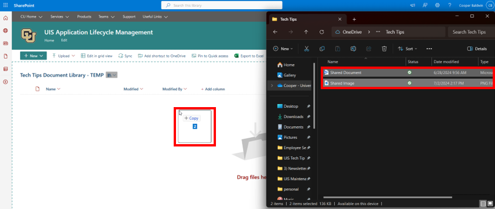
Task: Open Pictures in Quick access list
Action: click(x=287, y=137)
